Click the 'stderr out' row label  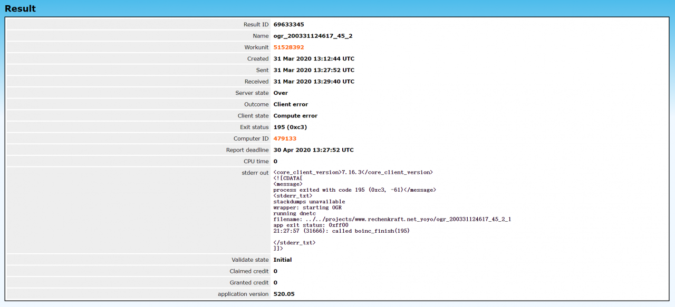coord(256,173)
